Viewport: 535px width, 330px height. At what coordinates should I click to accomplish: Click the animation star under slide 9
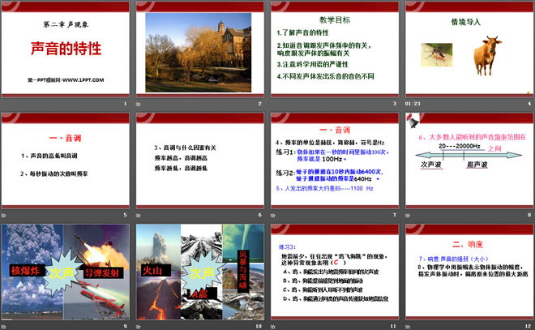click(x=3, y=327)
